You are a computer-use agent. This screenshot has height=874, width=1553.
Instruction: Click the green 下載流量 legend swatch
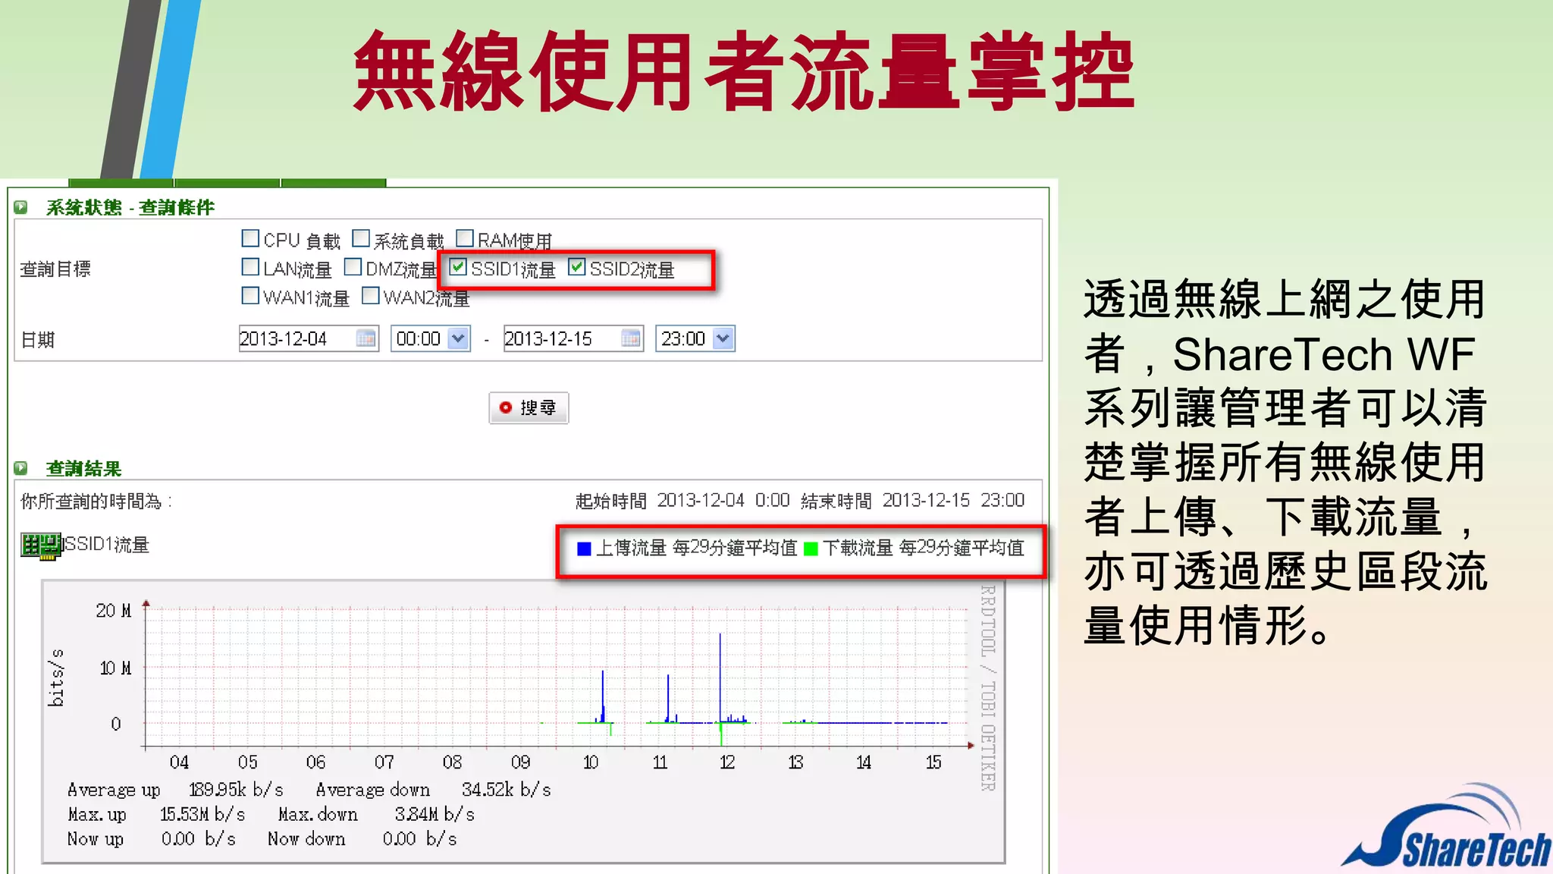(811, 549)
